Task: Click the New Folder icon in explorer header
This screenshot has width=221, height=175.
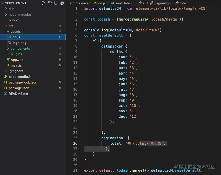Action: pos(50,3)
